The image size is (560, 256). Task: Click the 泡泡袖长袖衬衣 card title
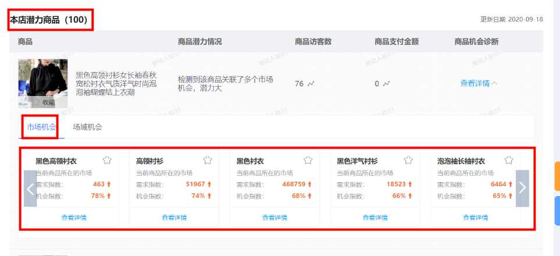click(461, 161)
